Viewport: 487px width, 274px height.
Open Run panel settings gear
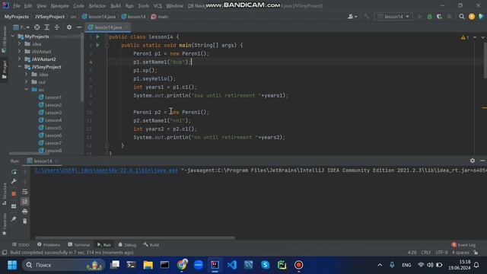point(473,161)
